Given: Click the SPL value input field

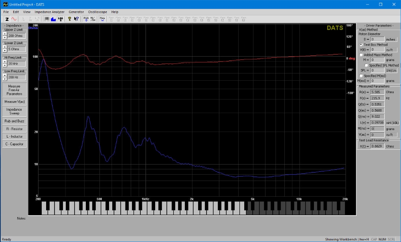Looking at the screenshot, I should 377,70.
